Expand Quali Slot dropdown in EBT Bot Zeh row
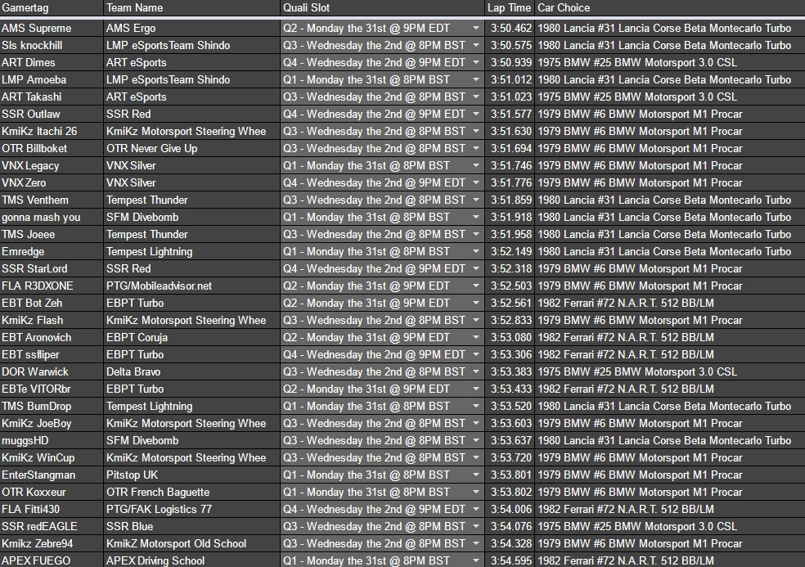Image resolution: width=805 pixels, height=567 pixels. (476, 303)
